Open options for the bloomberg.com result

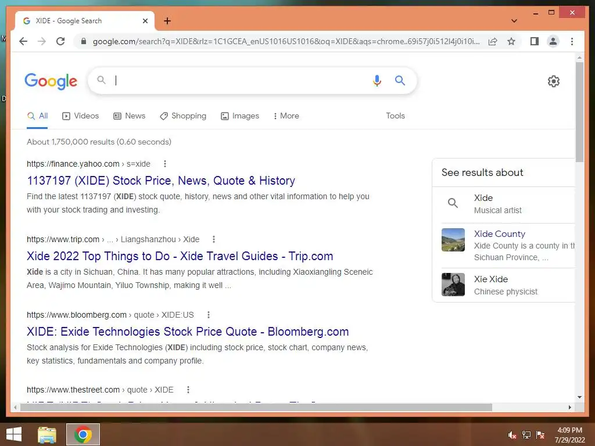pyautogui.click(x=209, y=315)
